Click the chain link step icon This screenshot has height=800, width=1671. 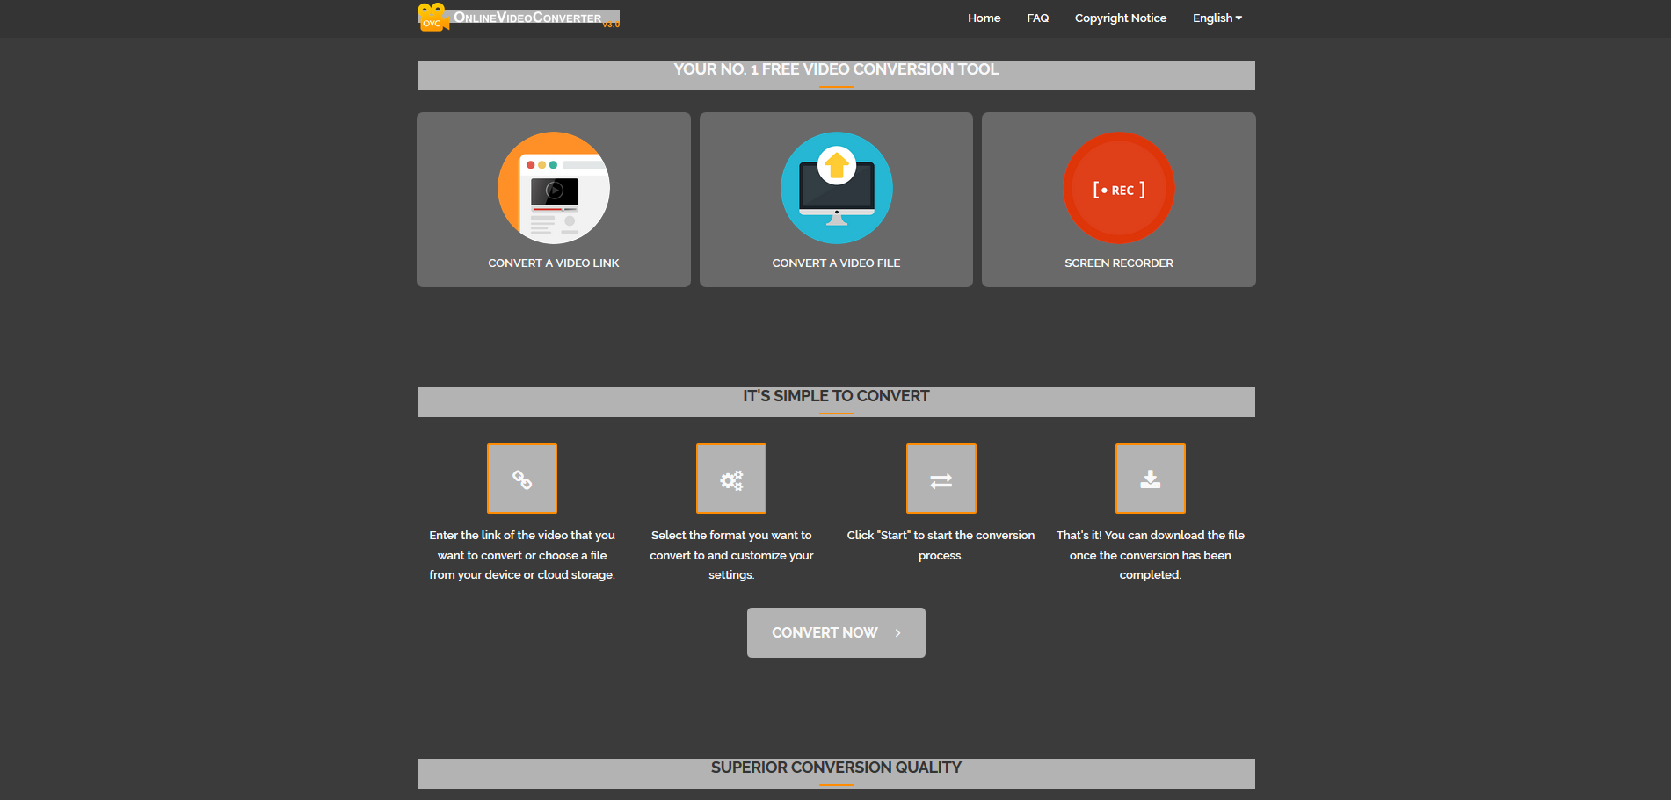(x=521, y=479)
